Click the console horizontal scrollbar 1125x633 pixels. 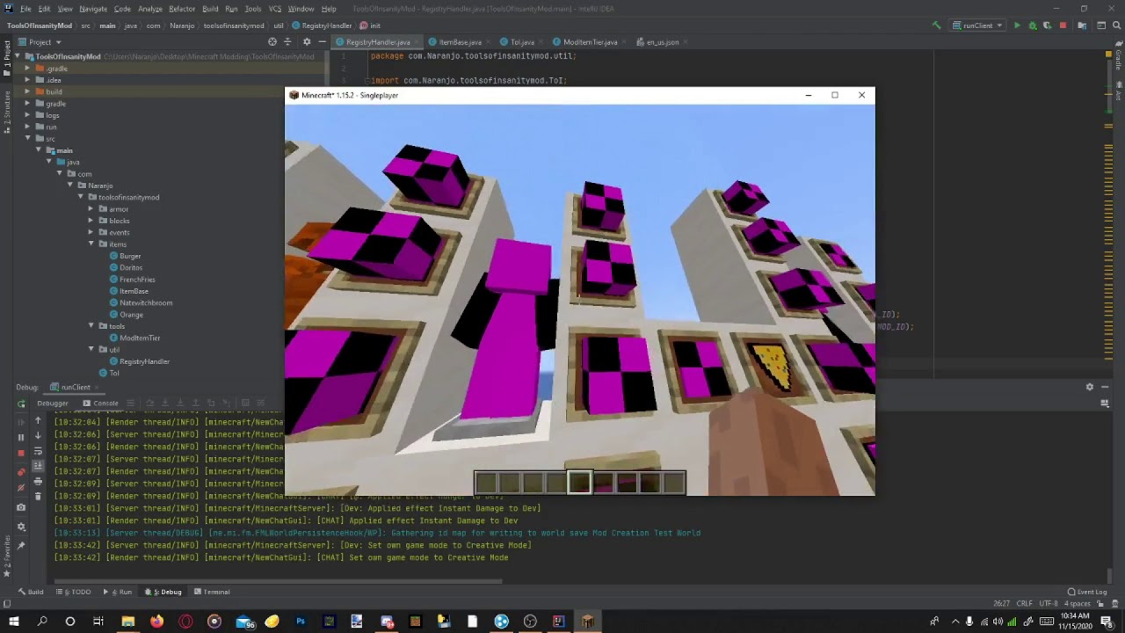click(277, 581)
